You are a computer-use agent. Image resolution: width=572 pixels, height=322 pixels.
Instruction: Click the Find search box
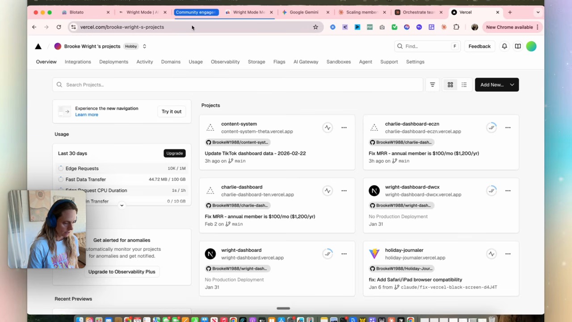point(427,46)
